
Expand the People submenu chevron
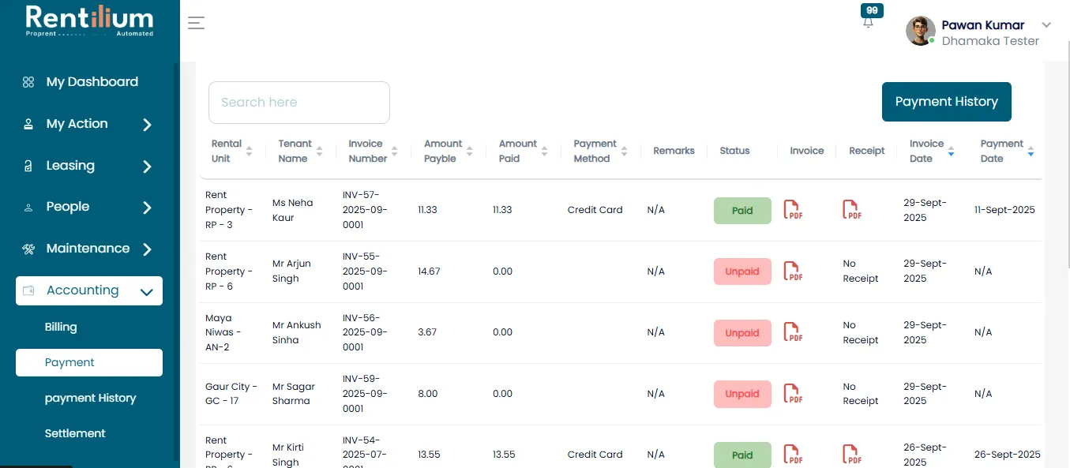147,208
